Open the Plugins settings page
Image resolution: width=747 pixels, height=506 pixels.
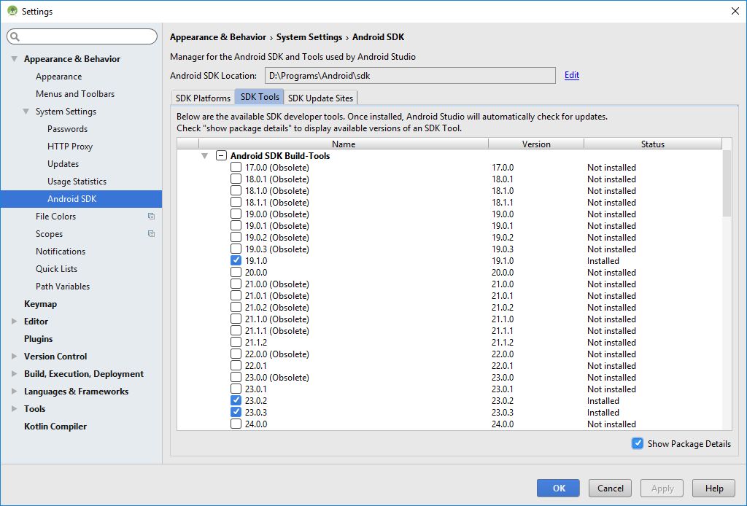pyautogui.click(x=39, y=339)
